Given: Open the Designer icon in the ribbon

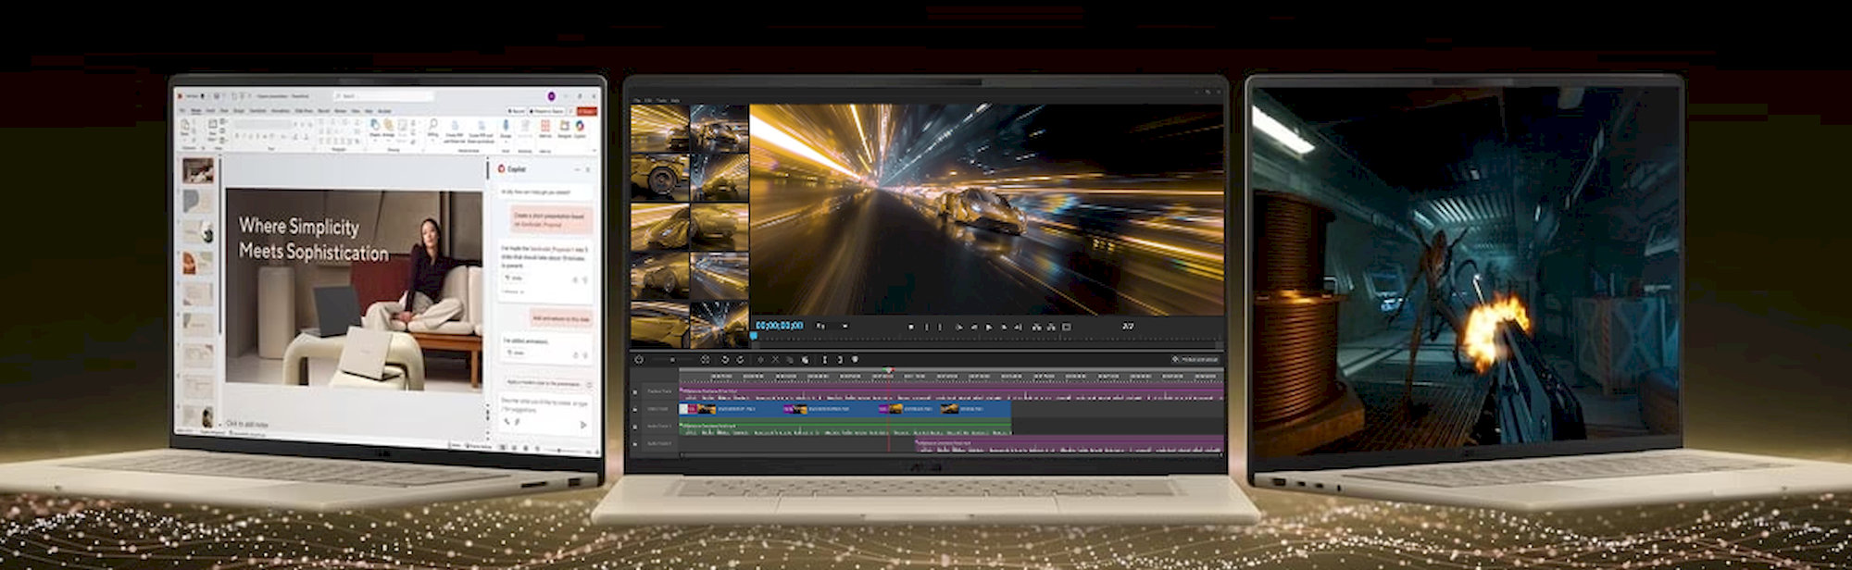Looking at the screenshot, I should point(564,127).
